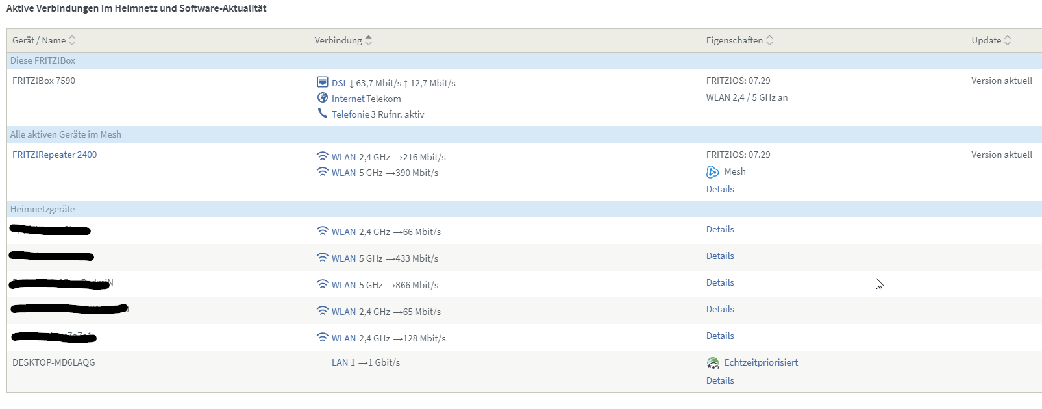Click WLAN icon for 5 GHz 390 Mbit/s
Image resolution: width=1042 pixels, height=409 pixels.
[x=323, y=172]
